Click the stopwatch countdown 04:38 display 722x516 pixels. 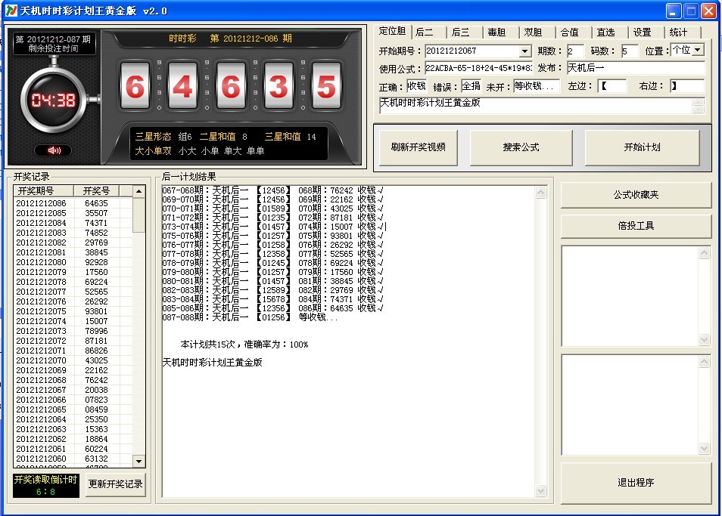54,100
